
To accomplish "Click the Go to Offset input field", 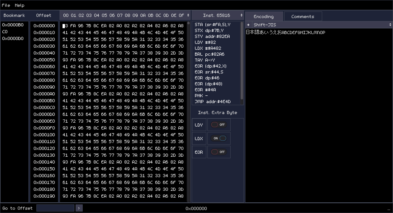I will [x=55, y=208].
